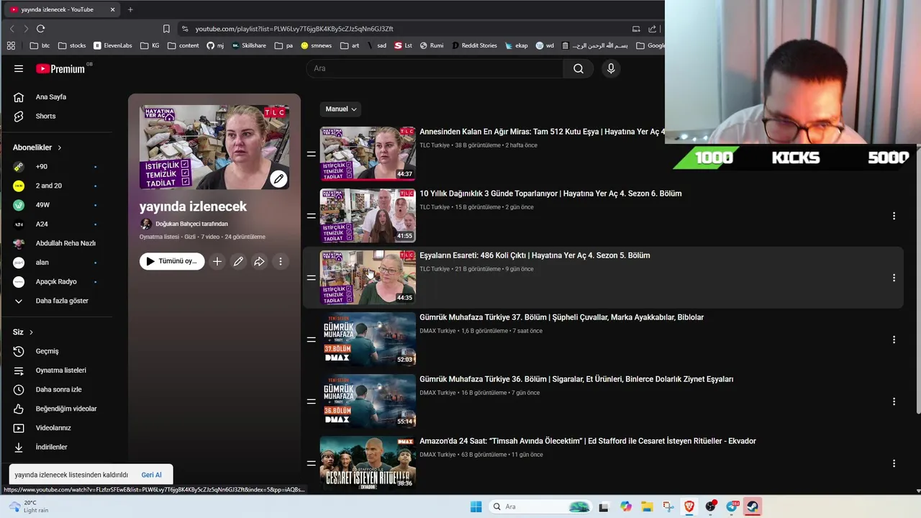The image size is (921, 518).
Task: Open options for Gümrük Muhafaza 36. Bölüm
Action: (894, 401)
